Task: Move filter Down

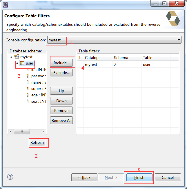Action: (61, 101)
